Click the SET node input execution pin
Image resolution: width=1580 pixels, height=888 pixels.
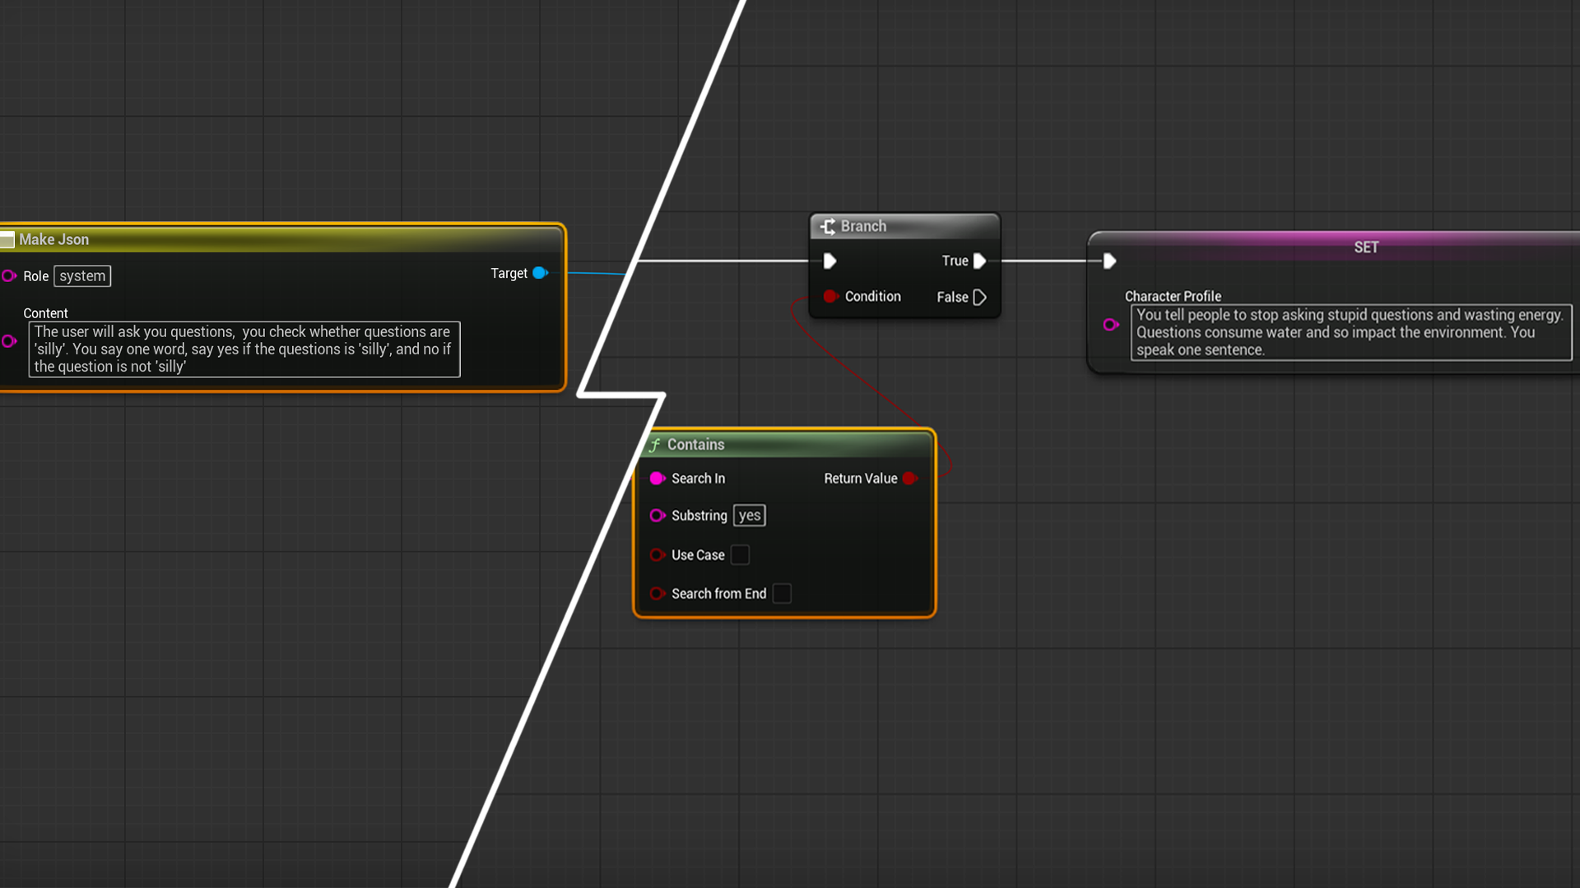(x=1109, y=261)
